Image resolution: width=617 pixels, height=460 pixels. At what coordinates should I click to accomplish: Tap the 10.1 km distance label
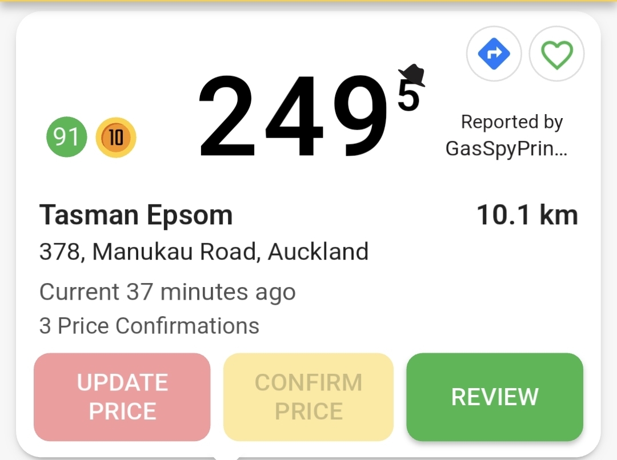click(527, 216)
